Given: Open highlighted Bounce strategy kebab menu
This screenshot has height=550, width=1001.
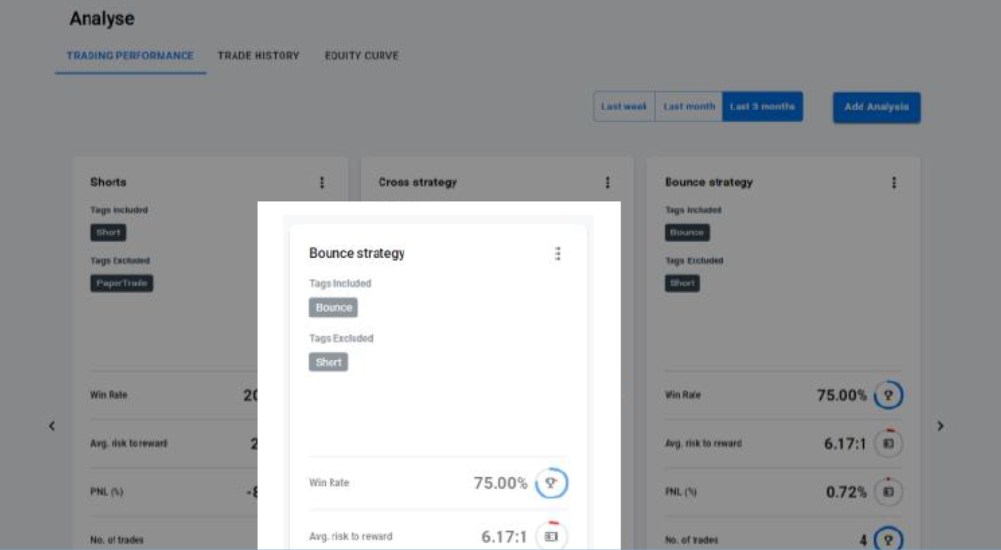Looking at the screenshot, I should pyautogui.click(x=558, y=253).
